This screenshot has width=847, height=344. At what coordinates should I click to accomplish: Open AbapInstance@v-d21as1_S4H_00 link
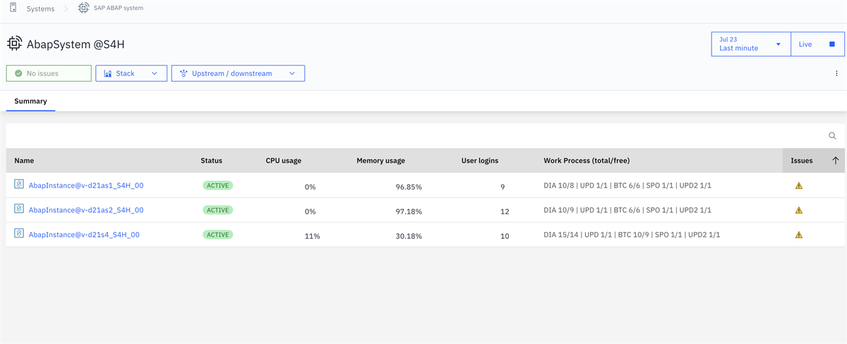(x=86, y=185)
